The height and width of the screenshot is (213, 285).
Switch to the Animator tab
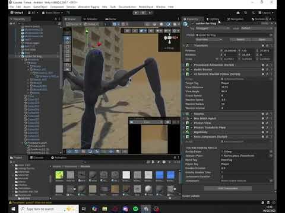[x=90, y=19]
